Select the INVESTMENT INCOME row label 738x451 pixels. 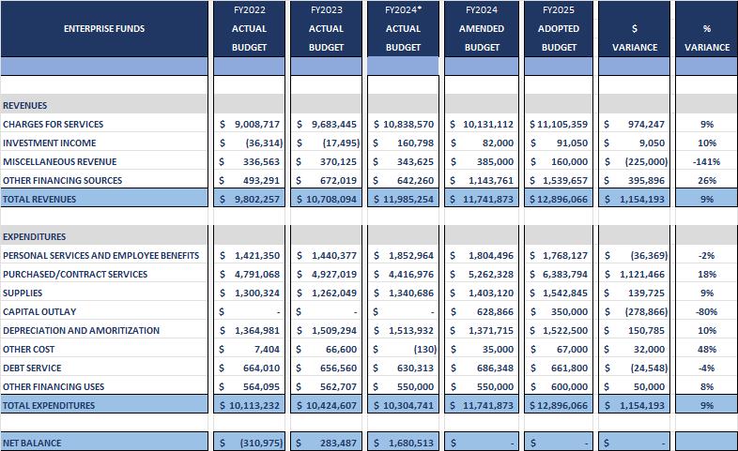50,143
